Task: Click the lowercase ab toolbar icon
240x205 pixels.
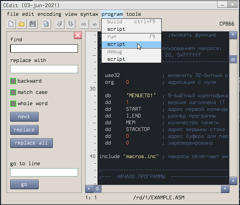Action: tap(95, 24)
